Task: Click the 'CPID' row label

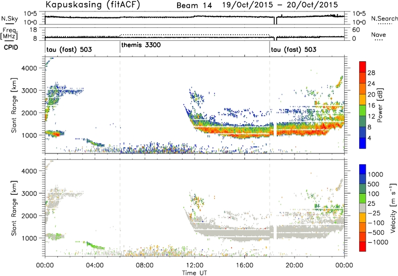Action: click(x=11, y=47)
